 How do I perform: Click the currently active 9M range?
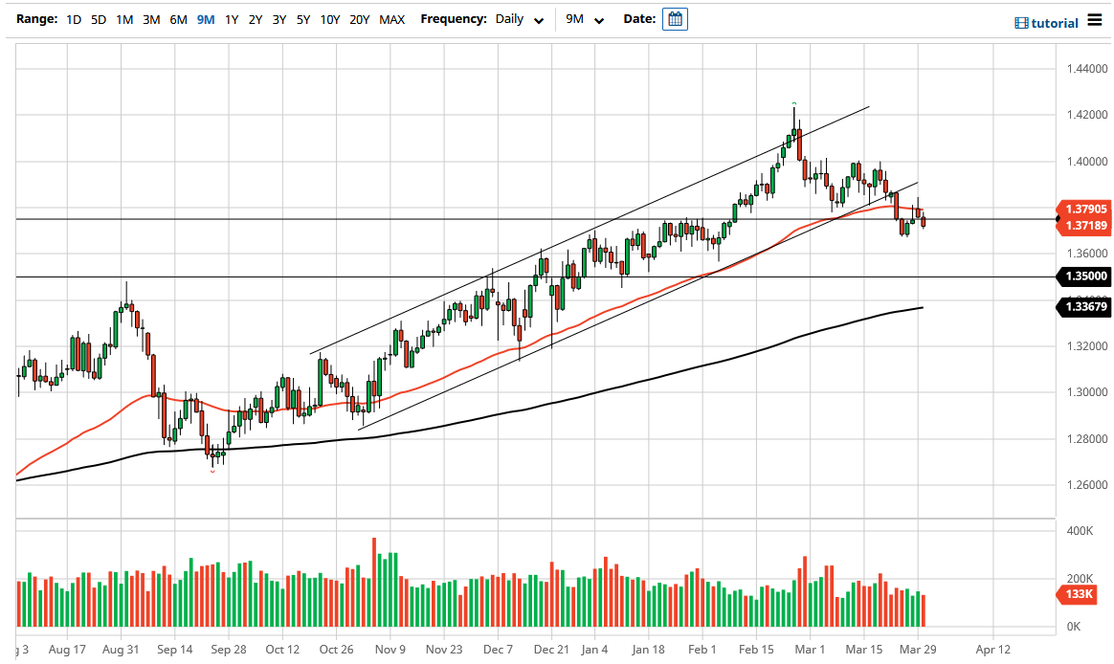pos(204,18)
